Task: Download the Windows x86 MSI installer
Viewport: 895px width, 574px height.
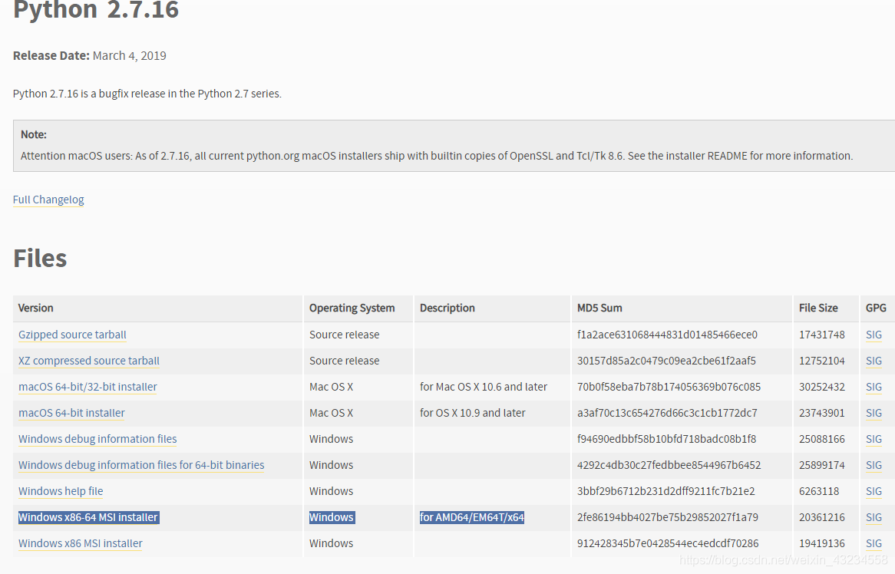Action: click(81, 544)
